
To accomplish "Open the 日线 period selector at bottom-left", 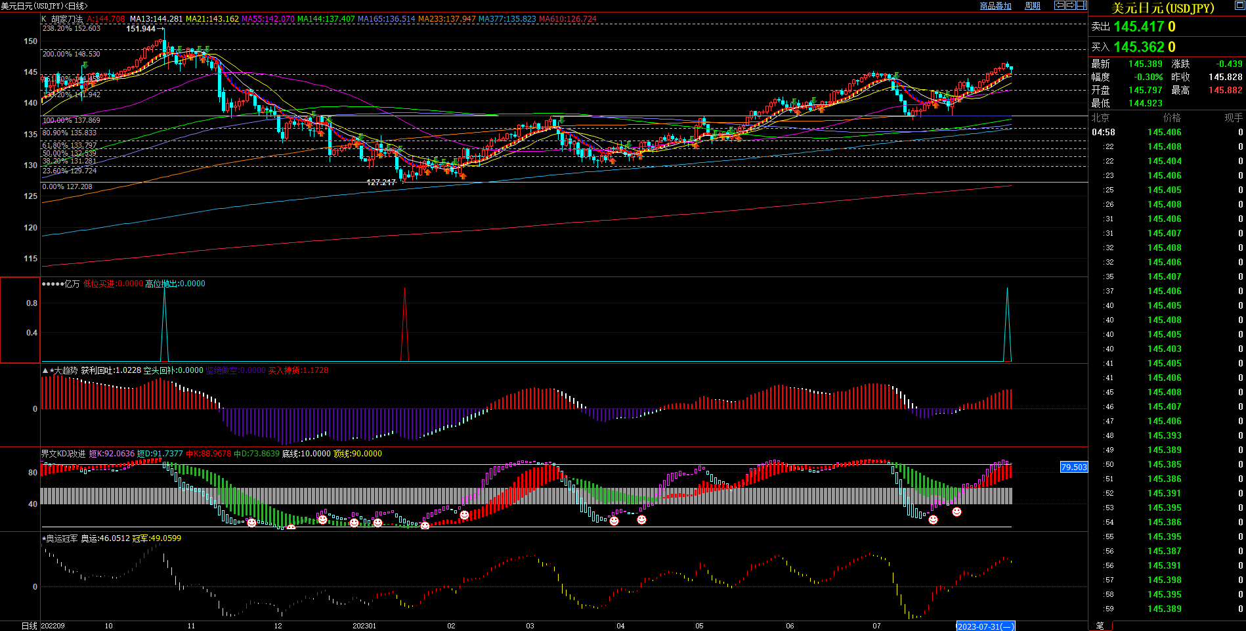I will coord(29,626).
